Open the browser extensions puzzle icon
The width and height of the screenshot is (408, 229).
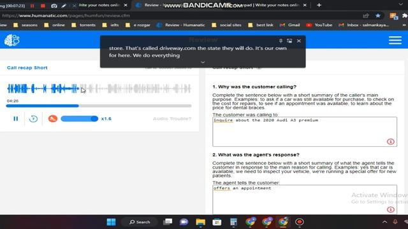click(x=405, y=15)
